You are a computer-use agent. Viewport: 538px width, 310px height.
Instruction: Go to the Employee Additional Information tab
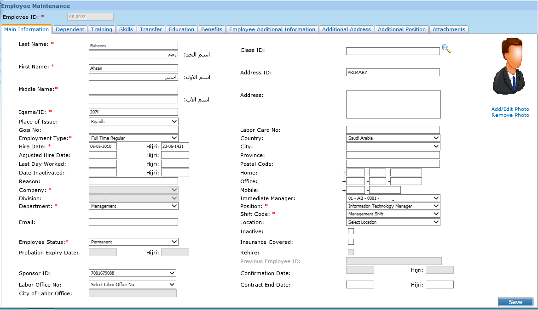click(272, 29)
